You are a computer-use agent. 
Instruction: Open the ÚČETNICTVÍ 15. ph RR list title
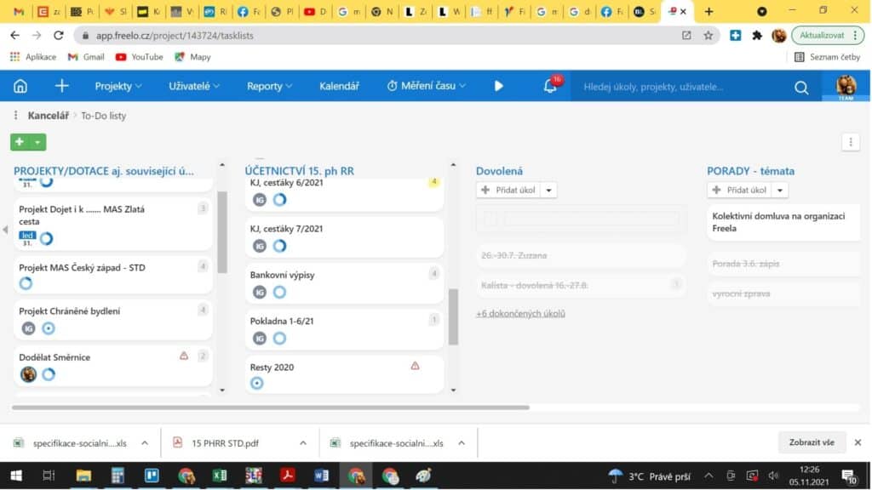click(x=299, y=171)
